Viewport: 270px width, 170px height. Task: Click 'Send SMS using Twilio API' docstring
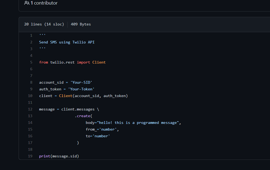[67, 42]
